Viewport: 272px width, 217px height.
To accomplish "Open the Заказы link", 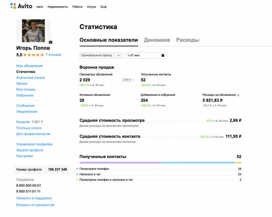I will [22, 83].
